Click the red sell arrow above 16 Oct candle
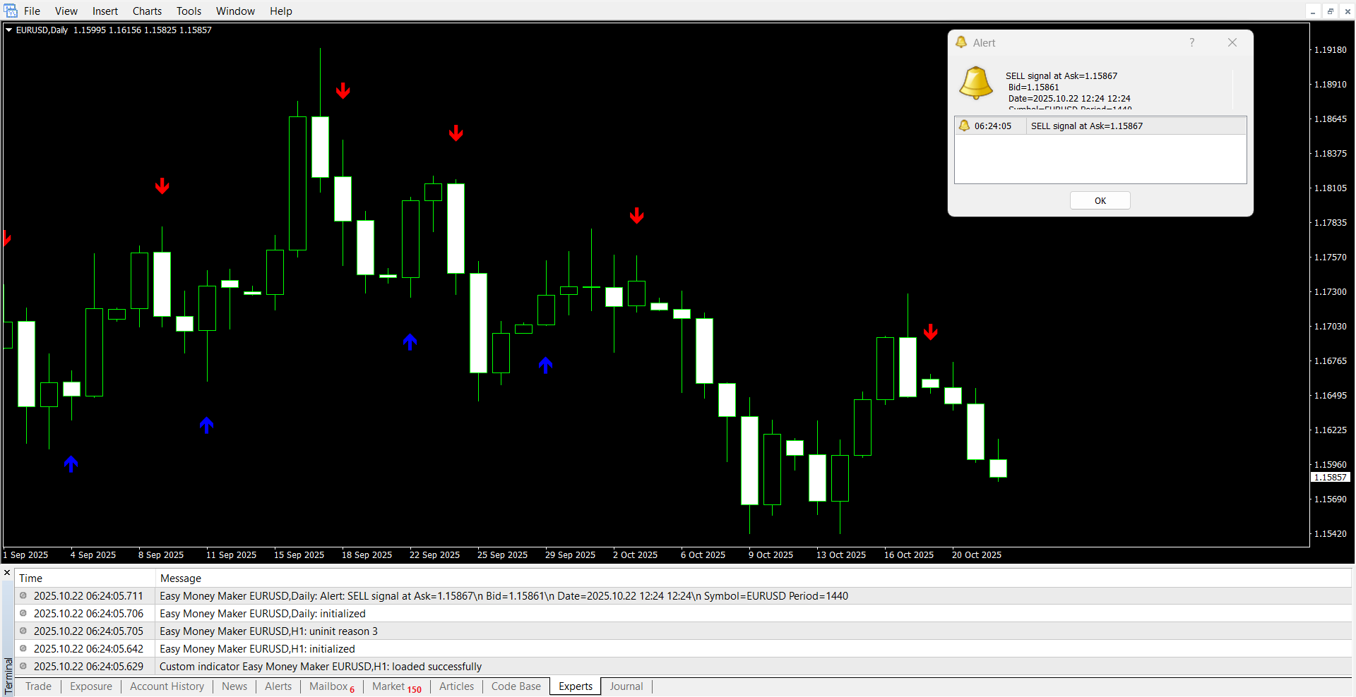The height and width of the screenshot is (697, 1356). [x=931, y=332]
